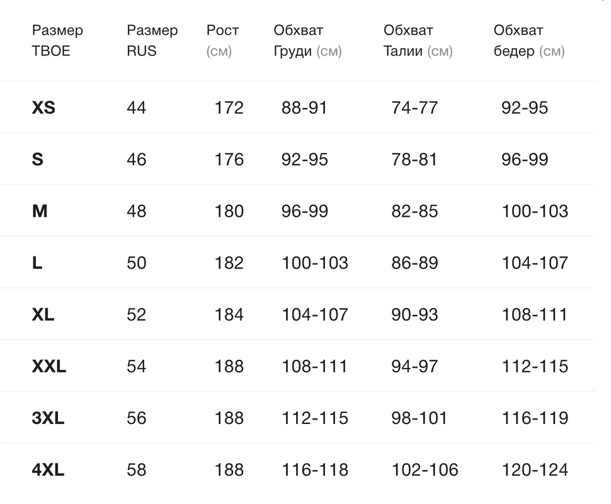Click the Обхват бедер column header
The width and height of the screenshot is (611, 504).
coord(528,40)
